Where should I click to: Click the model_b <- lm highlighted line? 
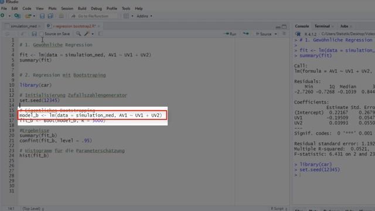tap(91, 115)
